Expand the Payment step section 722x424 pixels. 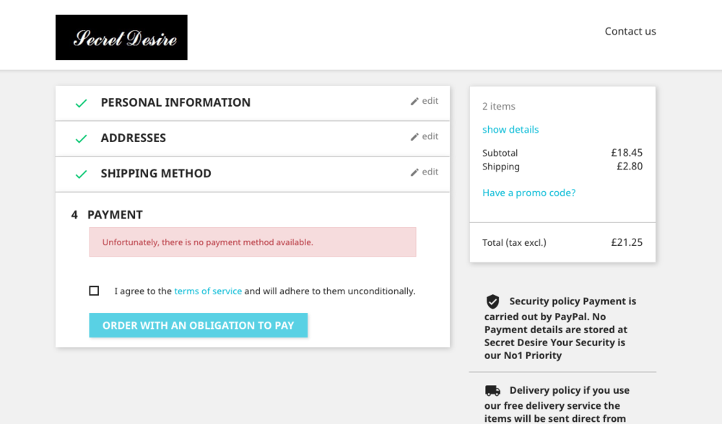[x=115, y=214]
